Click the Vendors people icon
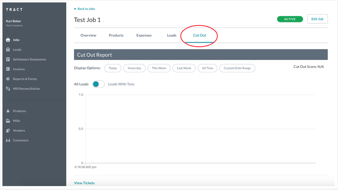This screenshot has width=338, height=190. 8,131
